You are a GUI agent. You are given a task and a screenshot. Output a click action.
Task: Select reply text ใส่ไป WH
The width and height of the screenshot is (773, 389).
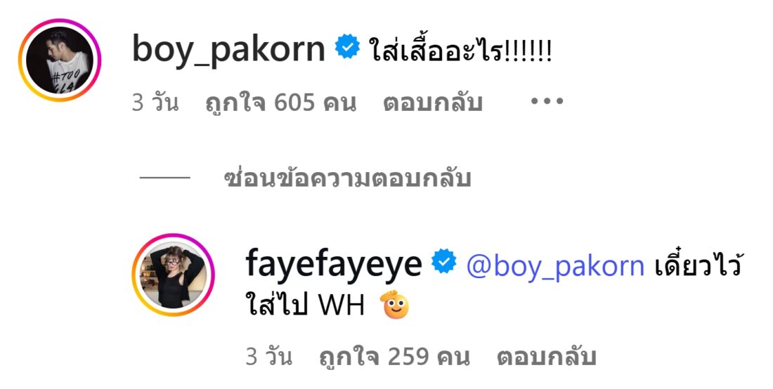[x=305, y=305]
